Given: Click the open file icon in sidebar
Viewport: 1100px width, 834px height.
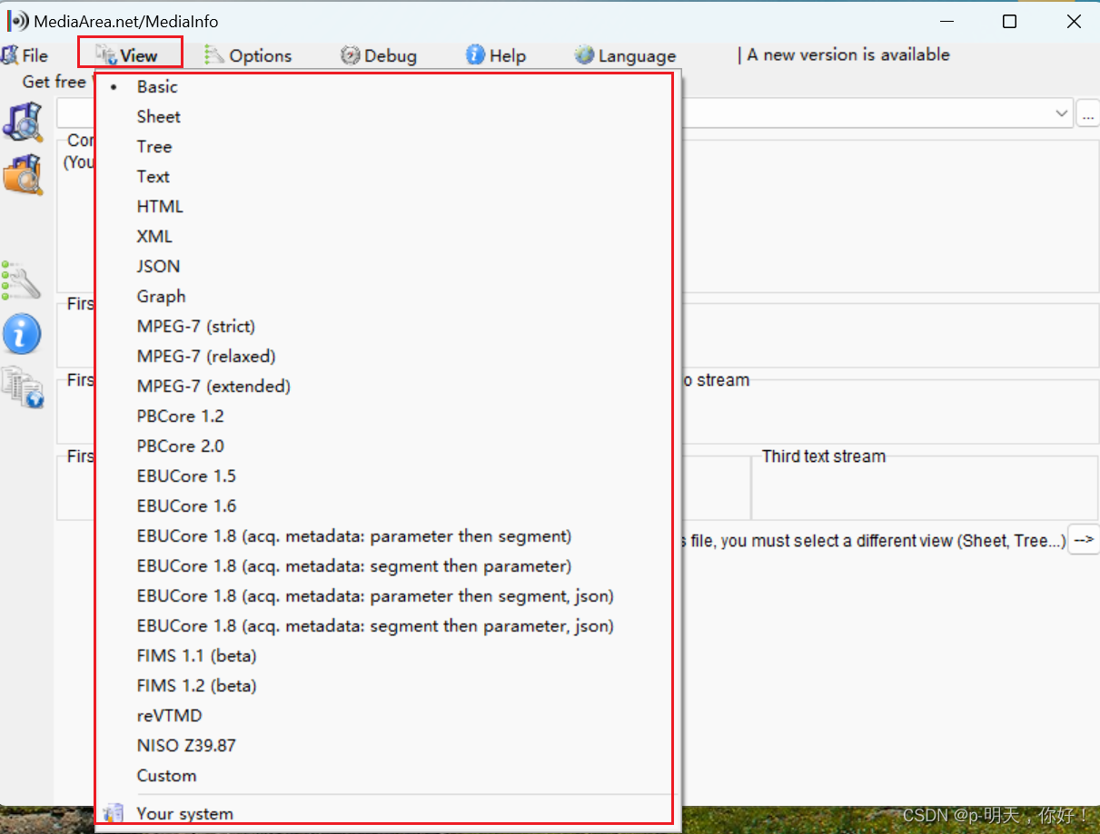Looking at the screenshot, I should coord(22,122).
